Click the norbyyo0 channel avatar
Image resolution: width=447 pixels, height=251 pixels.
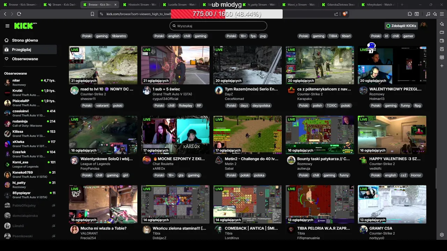pyautogui.click(x=364, y=230)
